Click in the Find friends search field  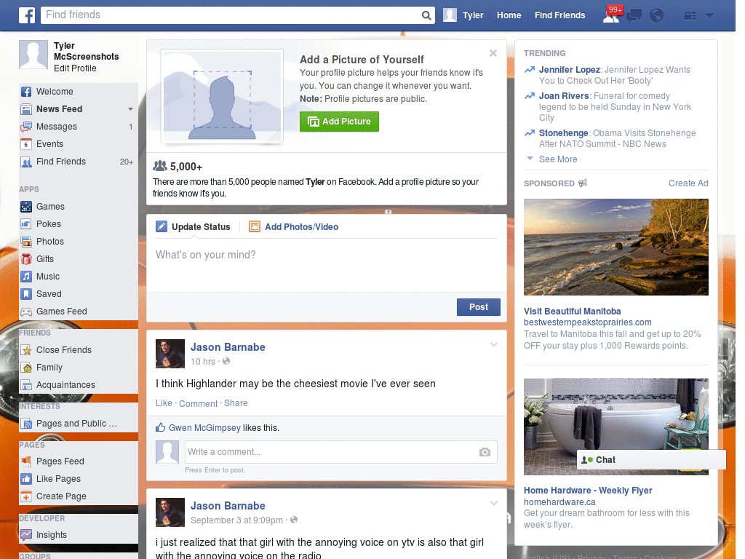[x=231, y=15]
